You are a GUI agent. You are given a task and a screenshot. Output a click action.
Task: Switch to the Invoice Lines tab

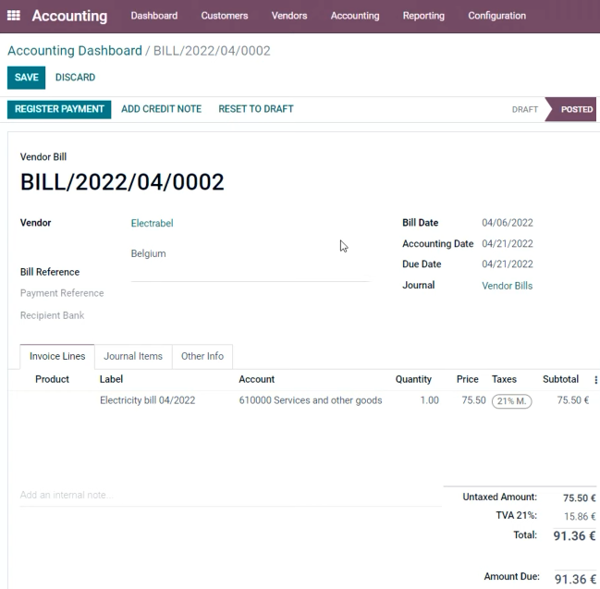(57, 357)
